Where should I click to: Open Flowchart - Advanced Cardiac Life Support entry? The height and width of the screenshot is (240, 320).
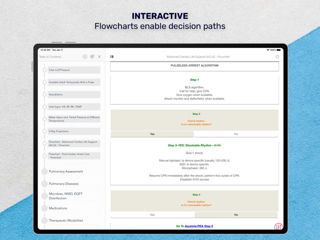tap(74, 144)
